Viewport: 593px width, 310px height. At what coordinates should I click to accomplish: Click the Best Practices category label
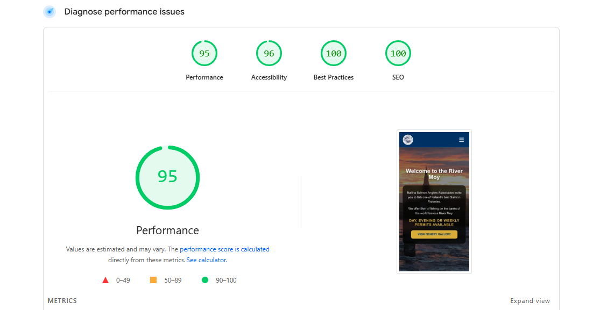[x=334, y=77]
